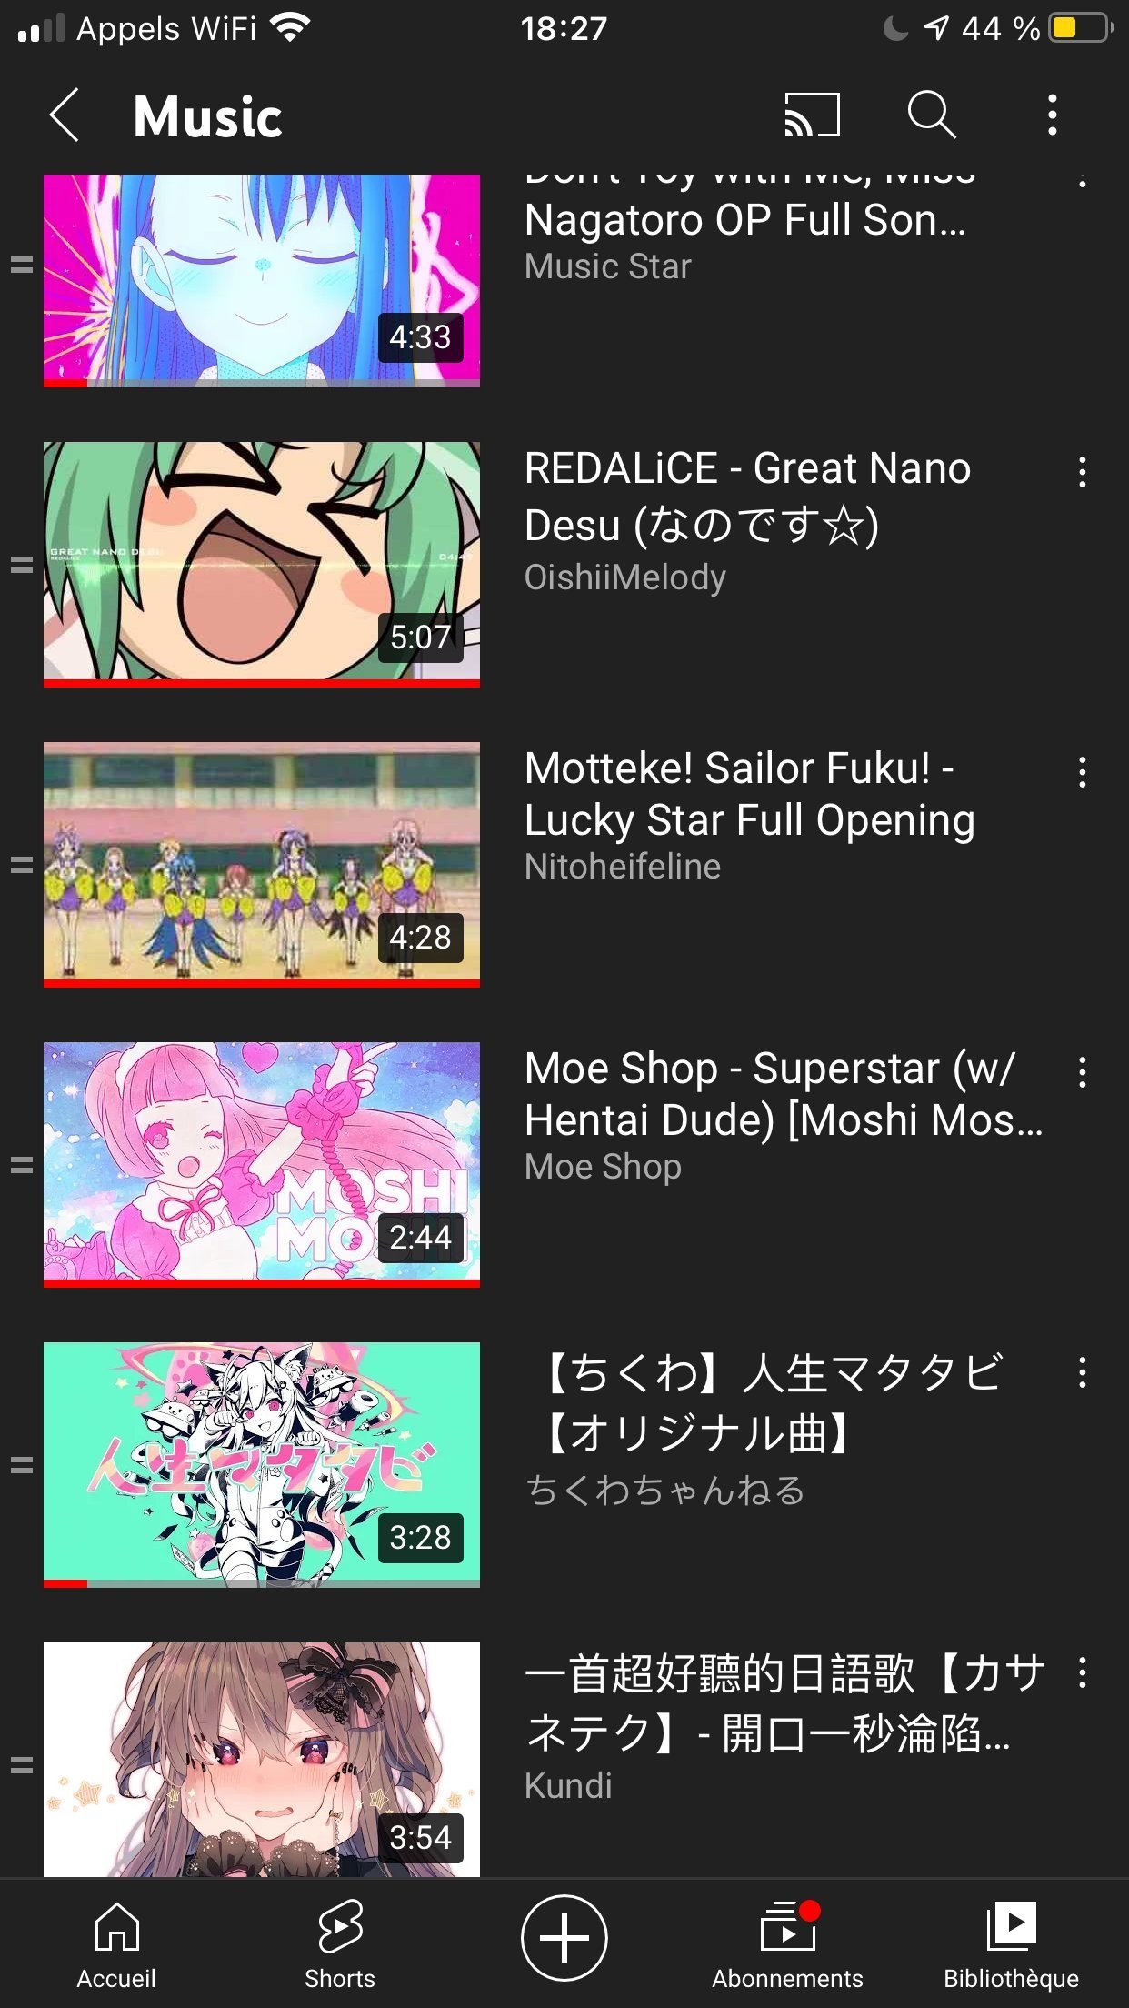
Task: Open options for Kundi カサネテク video
Action: (1082, 1672)
